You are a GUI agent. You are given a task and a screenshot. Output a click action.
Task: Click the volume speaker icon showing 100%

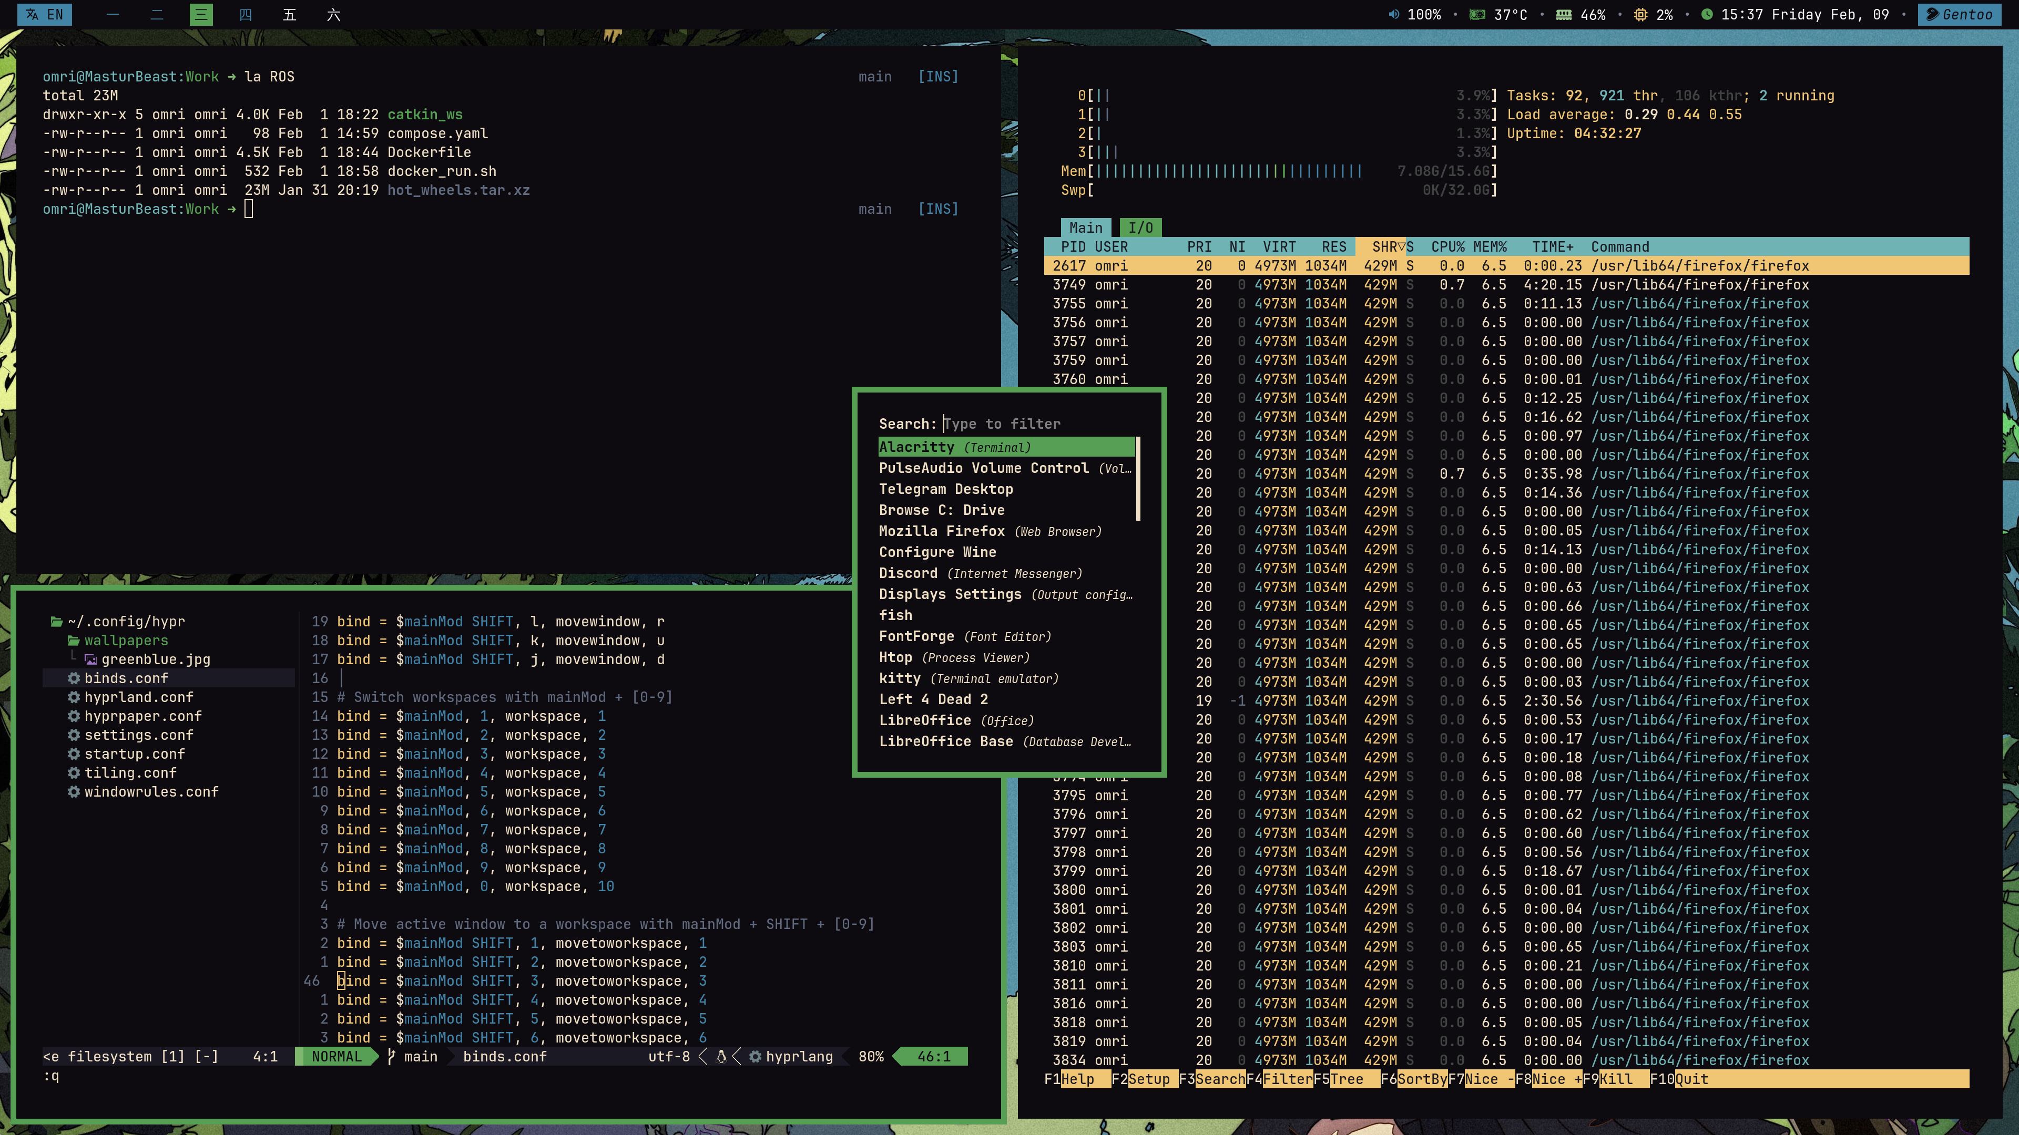pos(1393,14)
